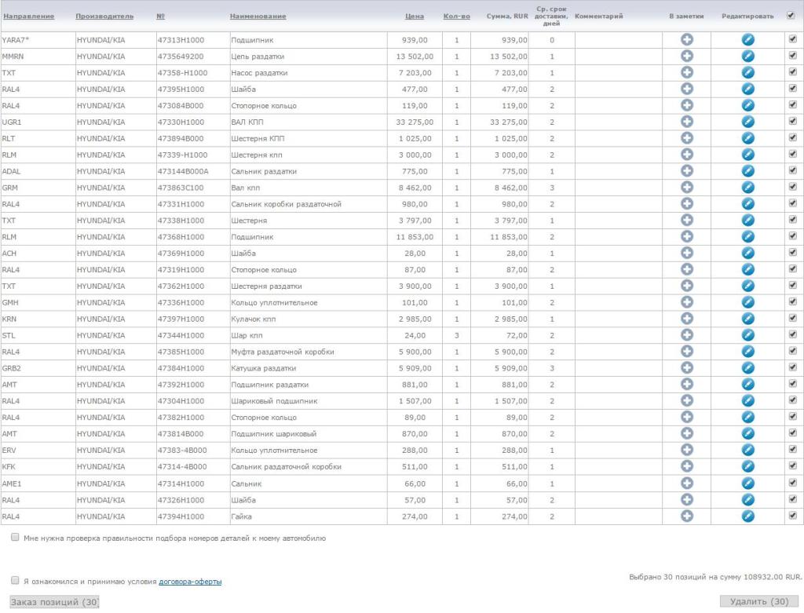Add Кулачок кпп to notes
Screen dimensions: 804x613
tap(686, 319)
